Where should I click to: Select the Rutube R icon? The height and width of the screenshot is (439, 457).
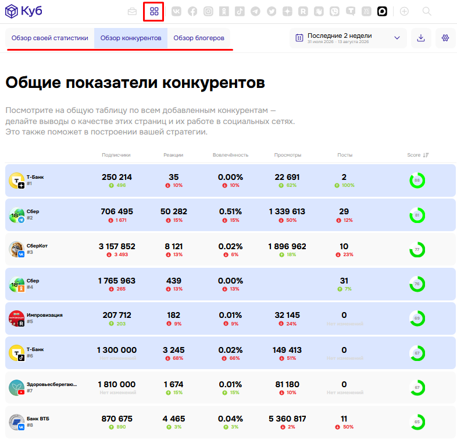303,12
